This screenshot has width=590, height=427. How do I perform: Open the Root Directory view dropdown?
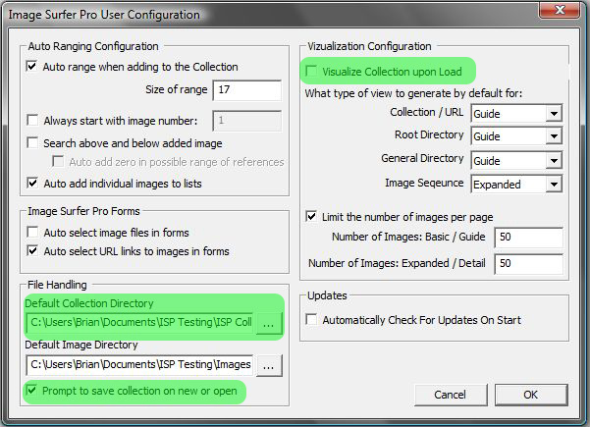tap(516, 135)
